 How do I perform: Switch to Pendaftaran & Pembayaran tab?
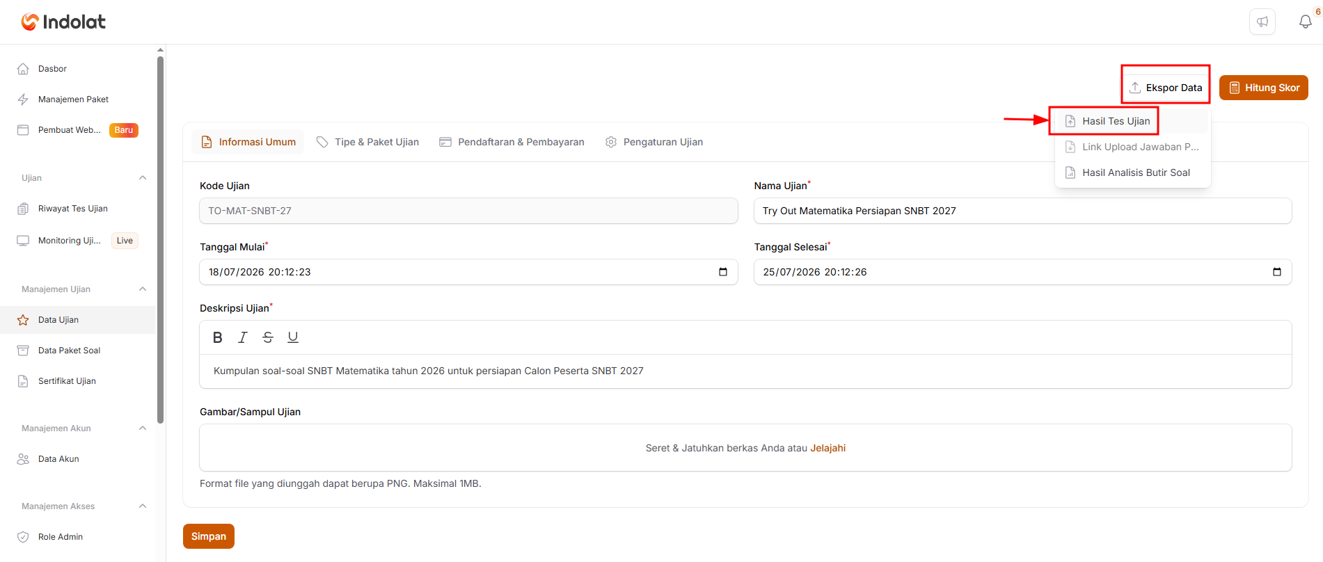click(512, 142)
